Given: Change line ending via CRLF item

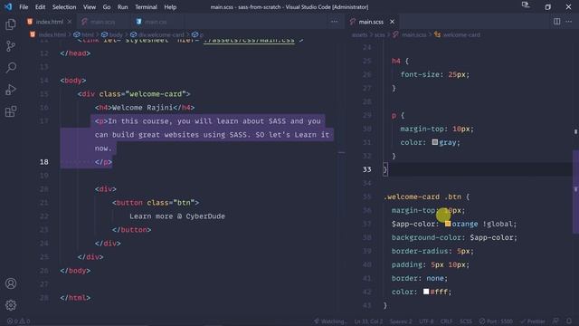Looking at the screenshot, I should point(446,321).
